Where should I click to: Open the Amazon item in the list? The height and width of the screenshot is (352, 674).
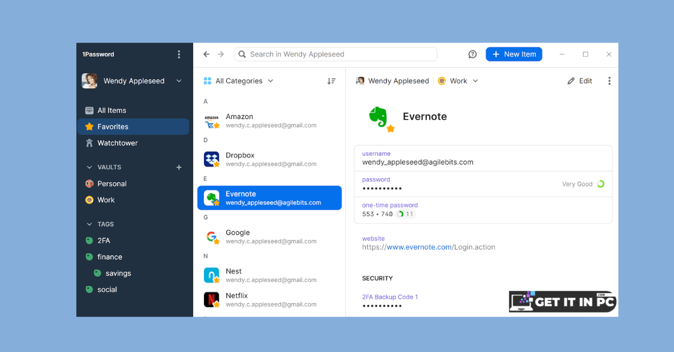pyautogui.click(x=270, y=121)
